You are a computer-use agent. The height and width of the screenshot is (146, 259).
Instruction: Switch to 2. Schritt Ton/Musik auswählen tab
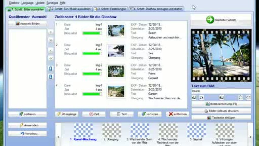tap(69, 9)
